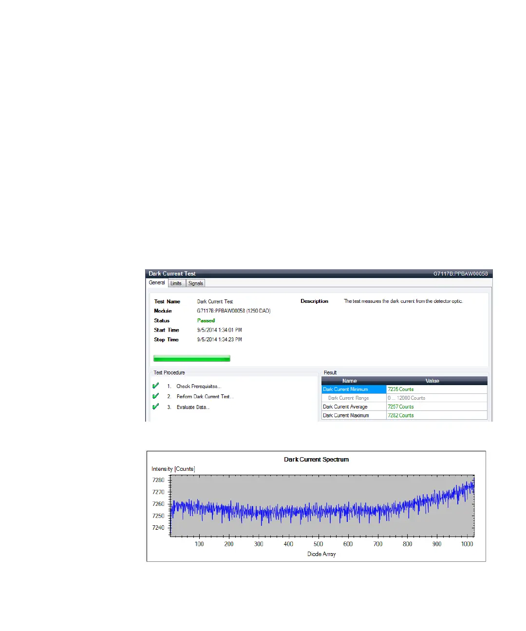Select the Evaluate Data step
This screenshot has height=631, width=526.
click(193, 408)
